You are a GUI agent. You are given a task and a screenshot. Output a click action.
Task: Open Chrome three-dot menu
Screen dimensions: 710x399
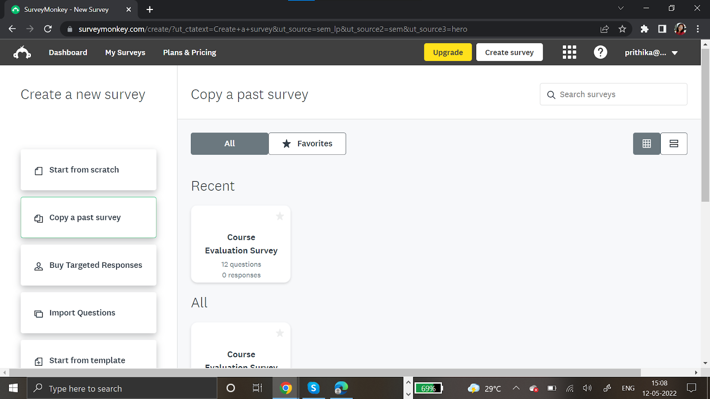[x=698, y=29]
